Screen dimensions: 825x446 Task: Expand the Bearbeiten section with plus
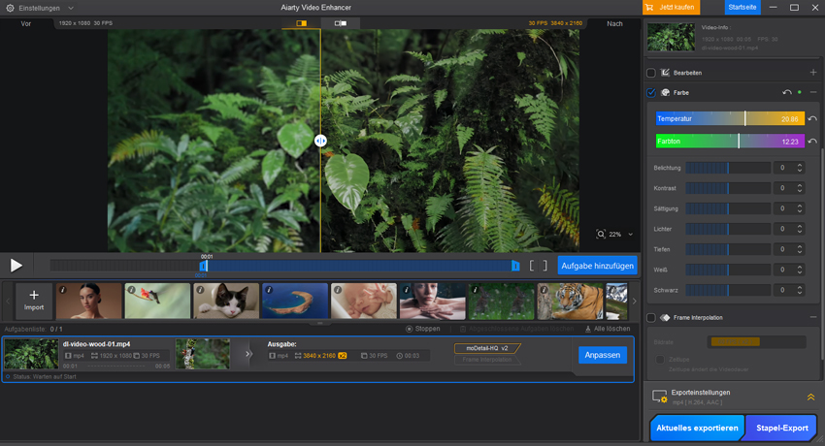coord(813,73)
